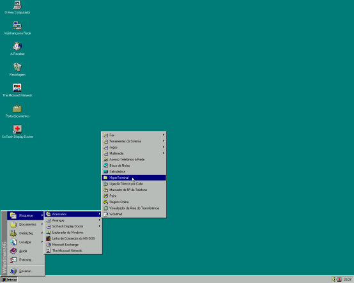Open Marcador de Nº de Telefone

tap(134, 190)
